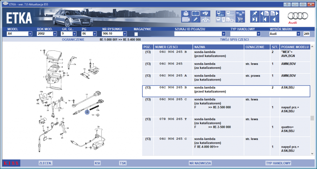Screen dimensions: 317x169
Task: Click NR NADWOZIA in the bottom bar
Action: [200, 163]
